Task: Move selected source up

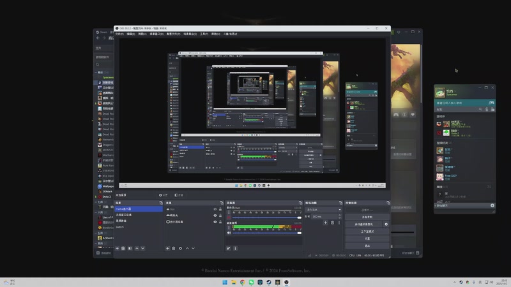Action: [187, 248]
